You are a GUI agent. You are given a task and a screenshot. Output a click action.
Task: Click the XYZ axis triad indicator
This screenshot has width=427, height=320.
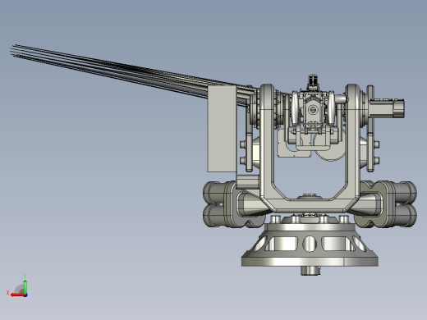click(18, 286)
